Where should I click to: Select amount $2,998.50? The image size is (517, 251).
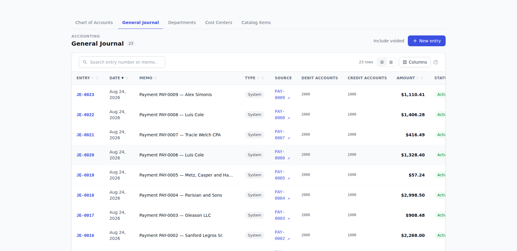click(x=413, y=195)
